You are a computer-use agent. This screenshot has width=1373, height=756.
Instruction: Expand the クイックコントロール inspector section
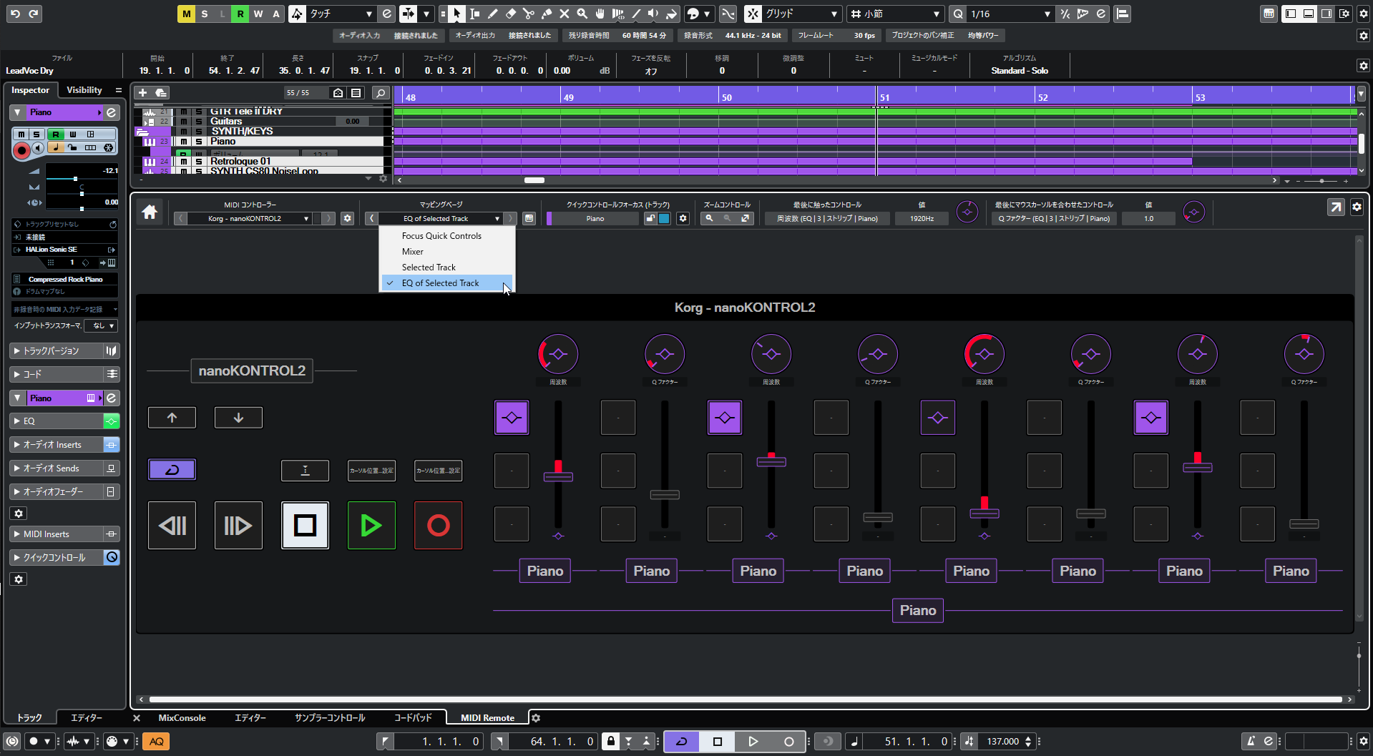click(x=56, y=558)
